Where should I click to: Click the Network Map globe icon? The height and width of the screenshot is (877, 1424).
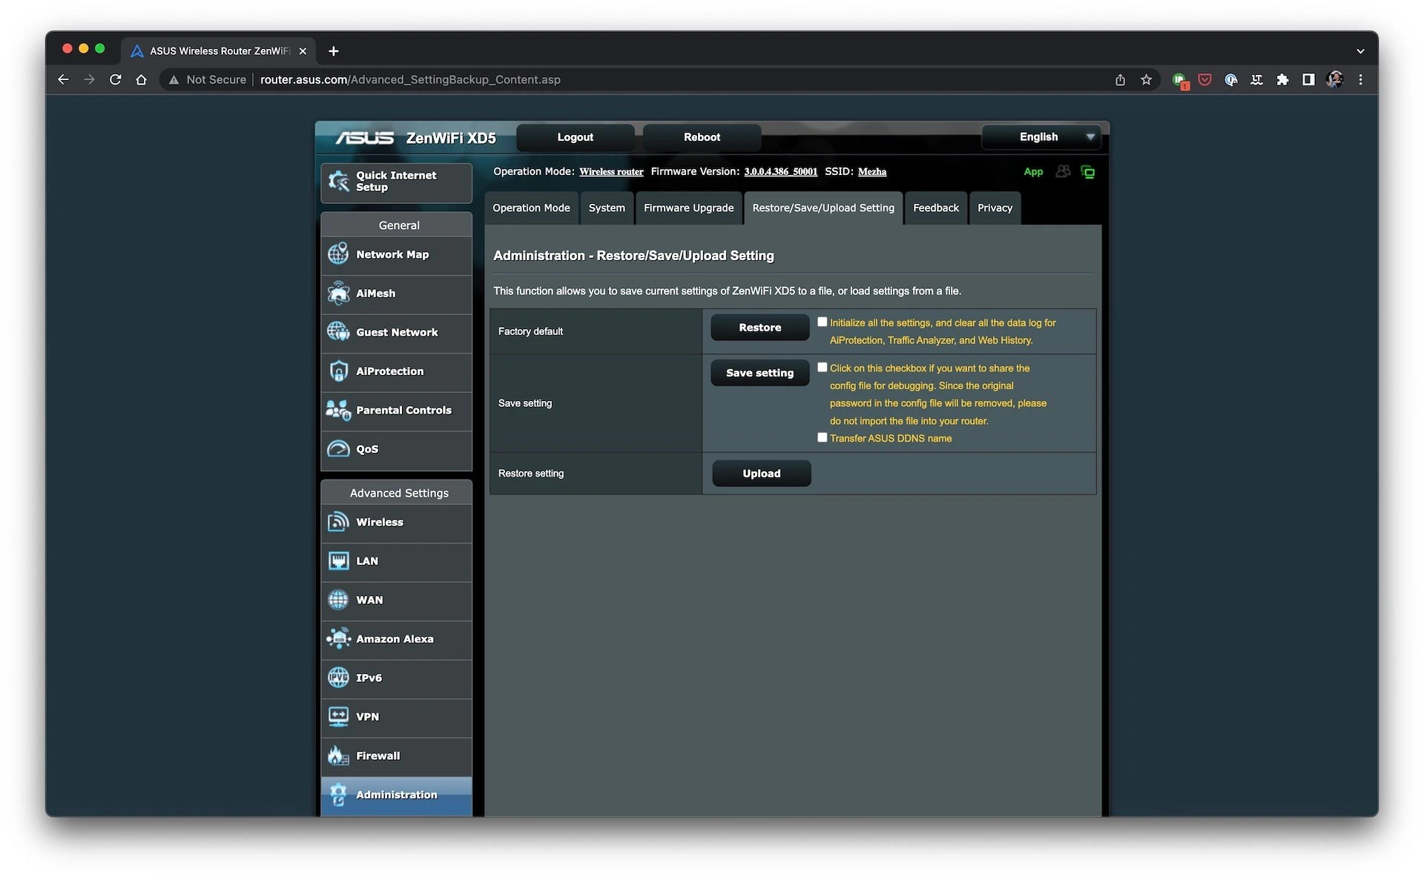(338, 254)
